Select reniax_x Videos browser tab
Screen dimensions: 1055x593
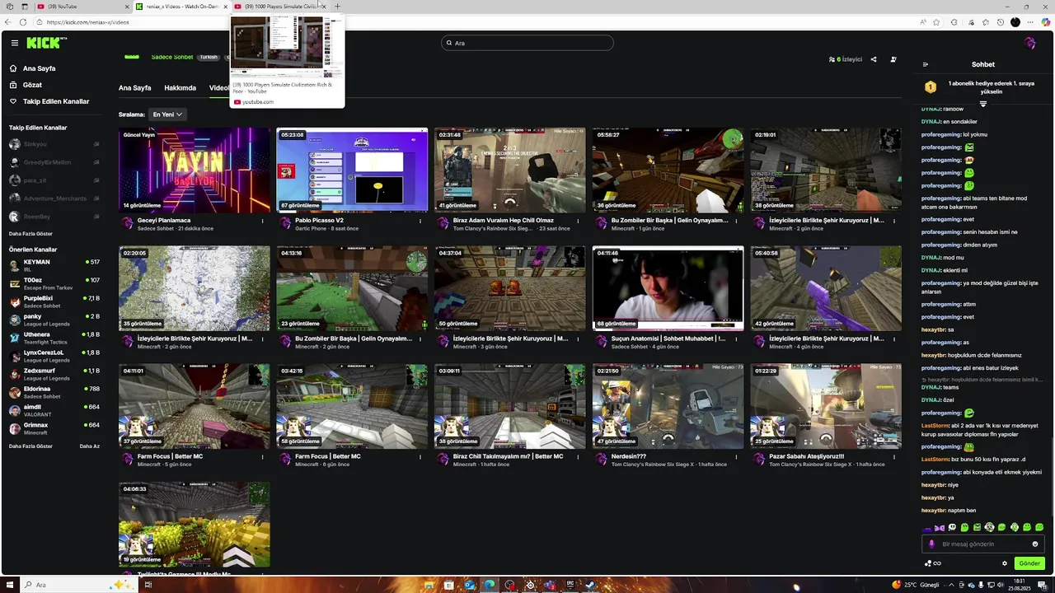click(181, 7)
